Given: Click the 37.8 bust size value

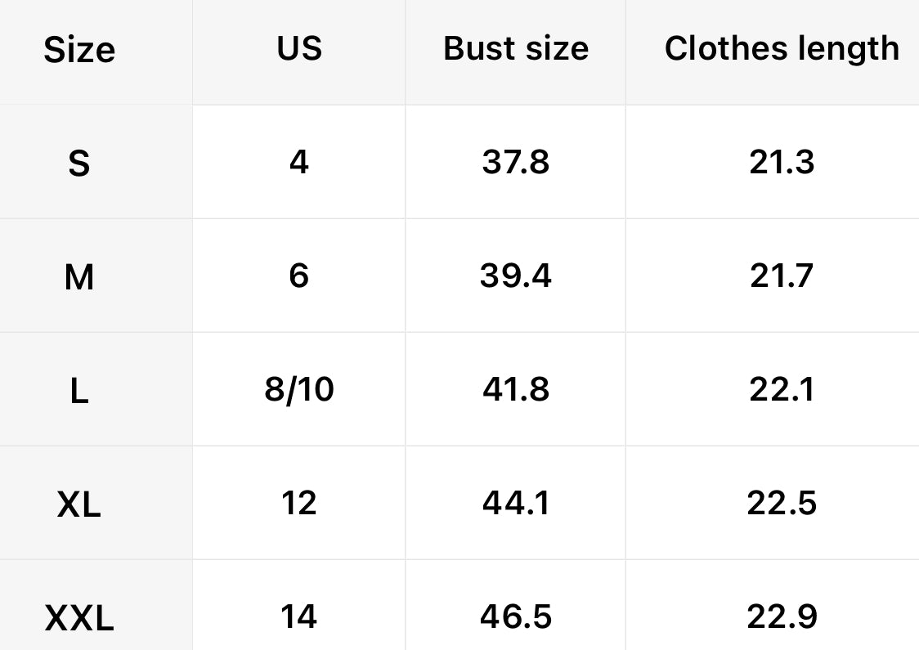Looking at the screenshot, I should (516, 162).
